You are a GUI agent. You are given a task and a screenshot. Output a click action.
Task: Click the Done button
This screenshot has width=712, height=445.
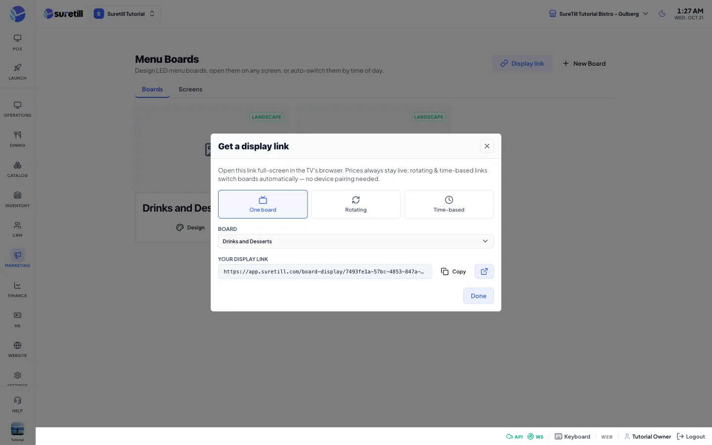478,296
